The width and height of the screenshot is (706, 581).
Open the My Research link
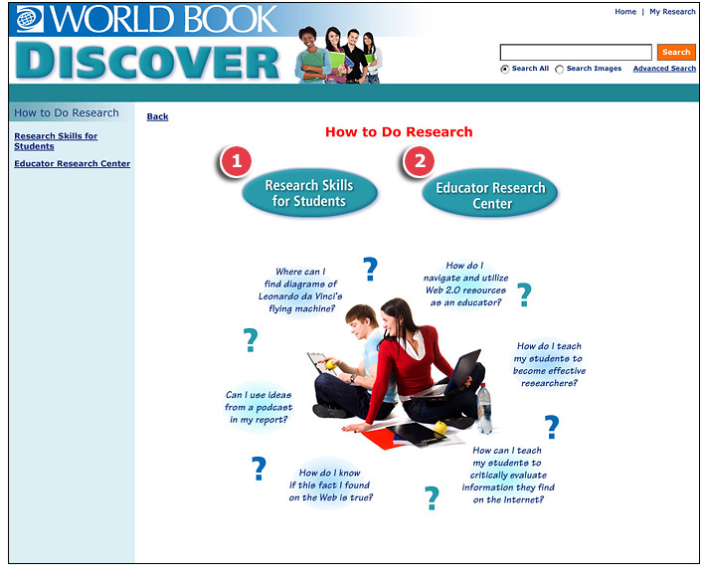click(672, 12)
